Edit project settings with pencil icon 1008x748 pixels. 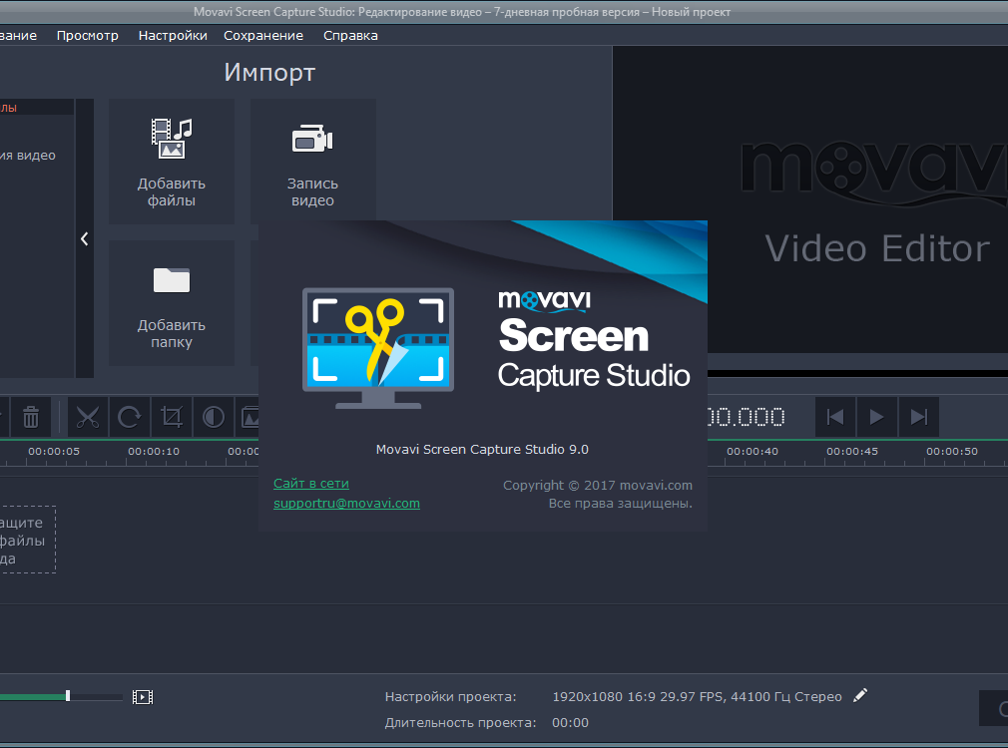point(860,695)
